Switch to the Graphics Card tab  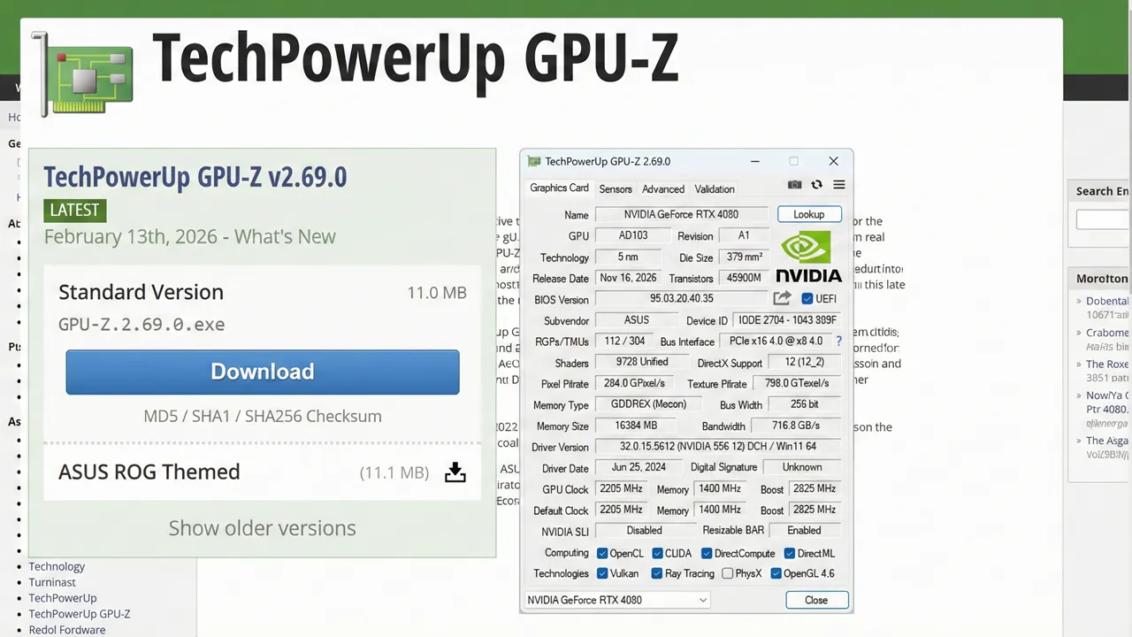pyautogui.click(x=559, y=188)
